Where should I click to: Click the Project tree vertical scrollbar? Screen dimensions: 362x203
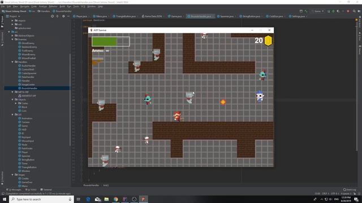pos(70,99)
